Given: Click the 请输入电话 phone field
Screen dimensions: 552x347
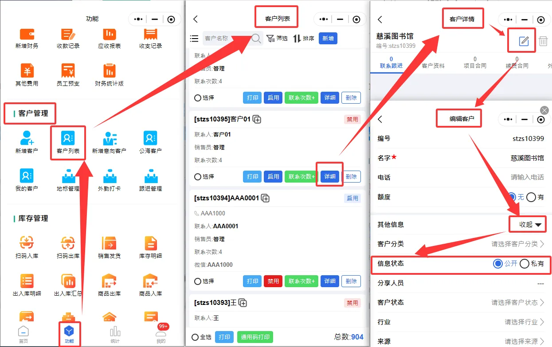Looking at the screenshot, I should point(527,177).
